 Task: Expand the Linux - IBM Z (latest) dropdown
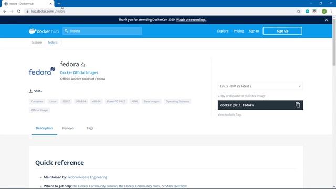coord(260,86)
